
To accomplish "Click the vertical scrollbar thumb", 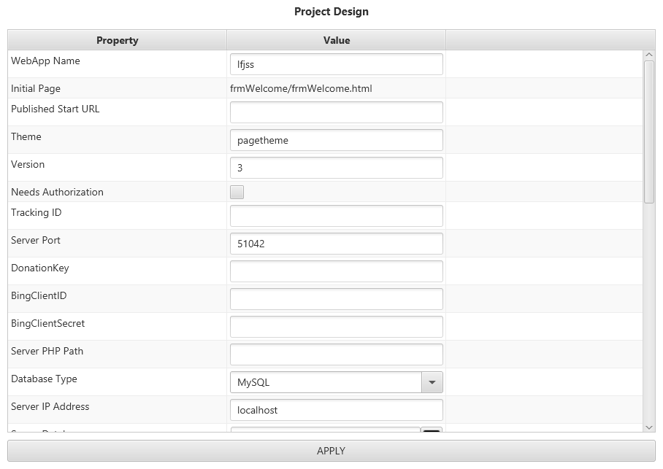I will pos(649,131).
